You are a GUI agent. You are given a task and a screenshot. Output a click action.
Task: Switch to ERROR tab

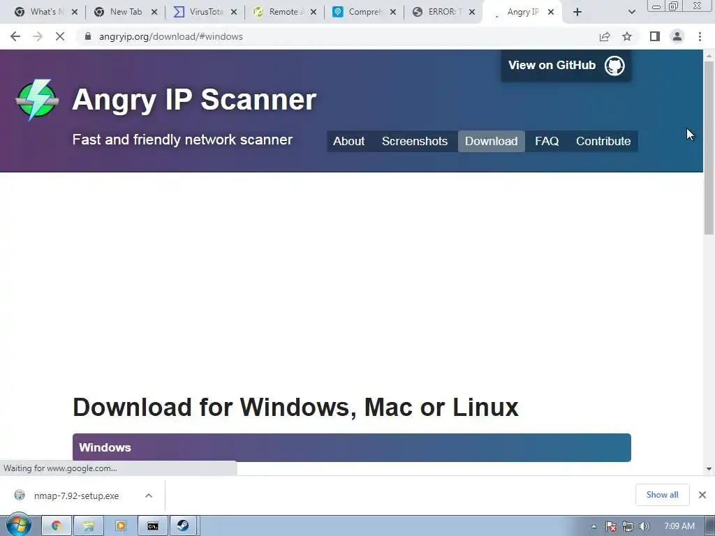click(442, 12)
